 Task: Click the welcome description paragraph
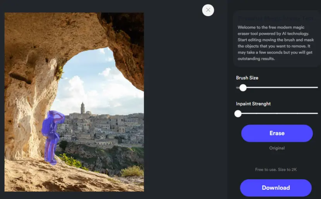click(x=275, y=43)
